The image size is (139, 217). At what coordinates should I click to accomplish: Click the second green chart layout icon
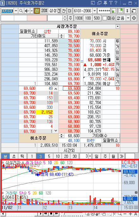click(121, 11)
